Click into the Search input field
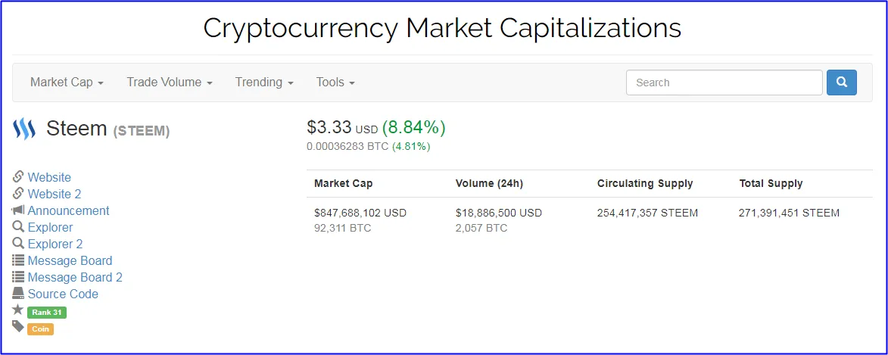Screen dimensions: 888x355 724,83
